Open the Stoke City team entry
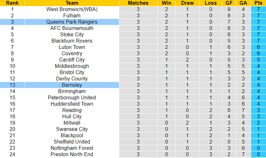 tap(72, 34)
